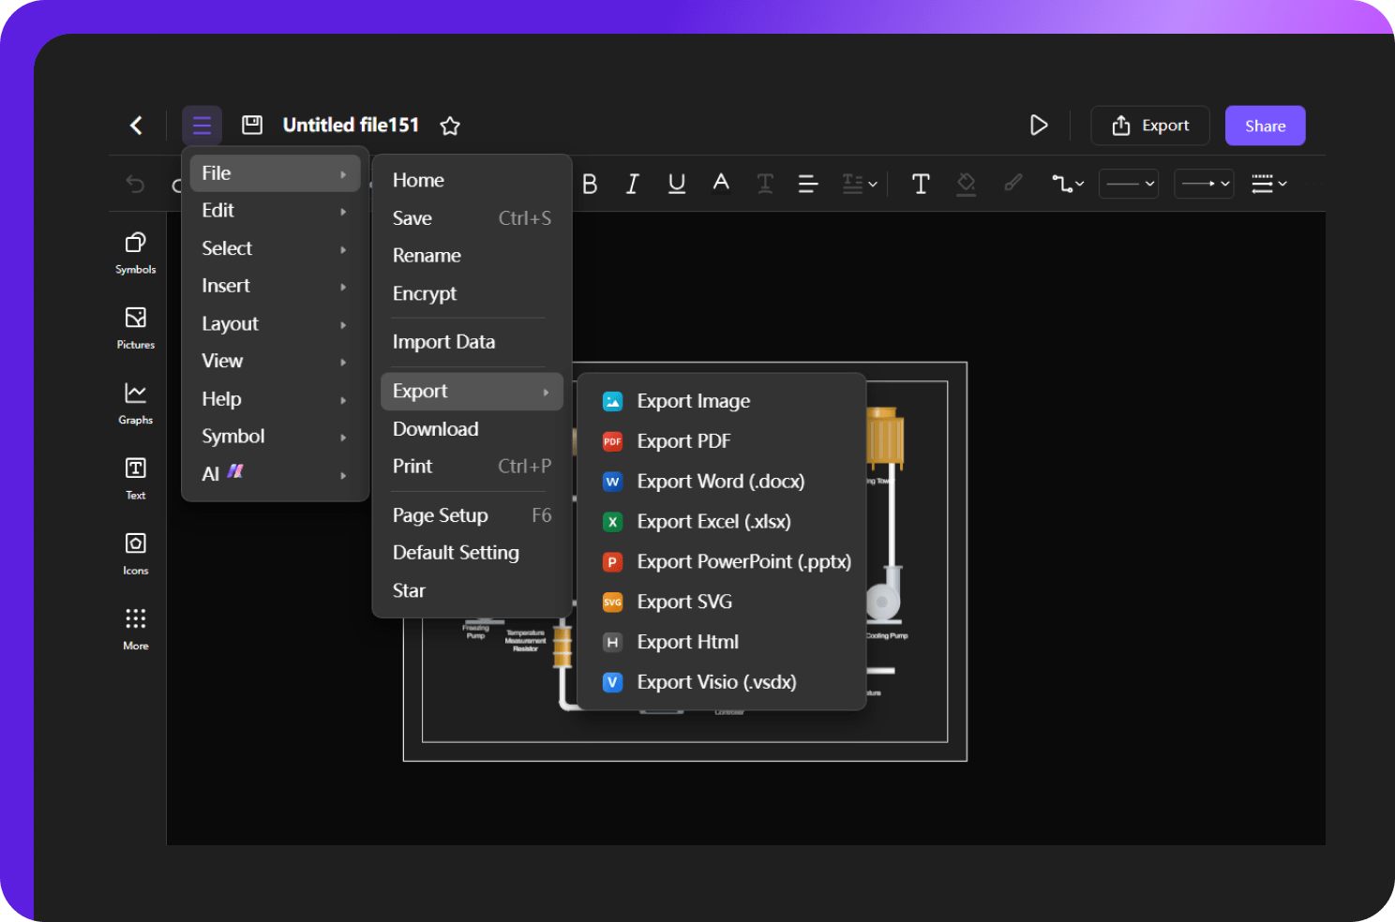The height and width of the screenshot is (922, 1395).
Task: Click the red Export PDF icon
Action: 612,441
